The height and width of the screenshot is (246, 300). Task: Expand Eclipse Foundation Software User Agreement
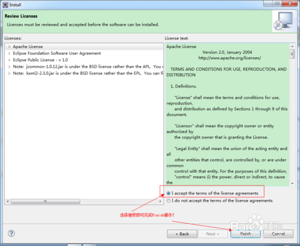point(10,53)
